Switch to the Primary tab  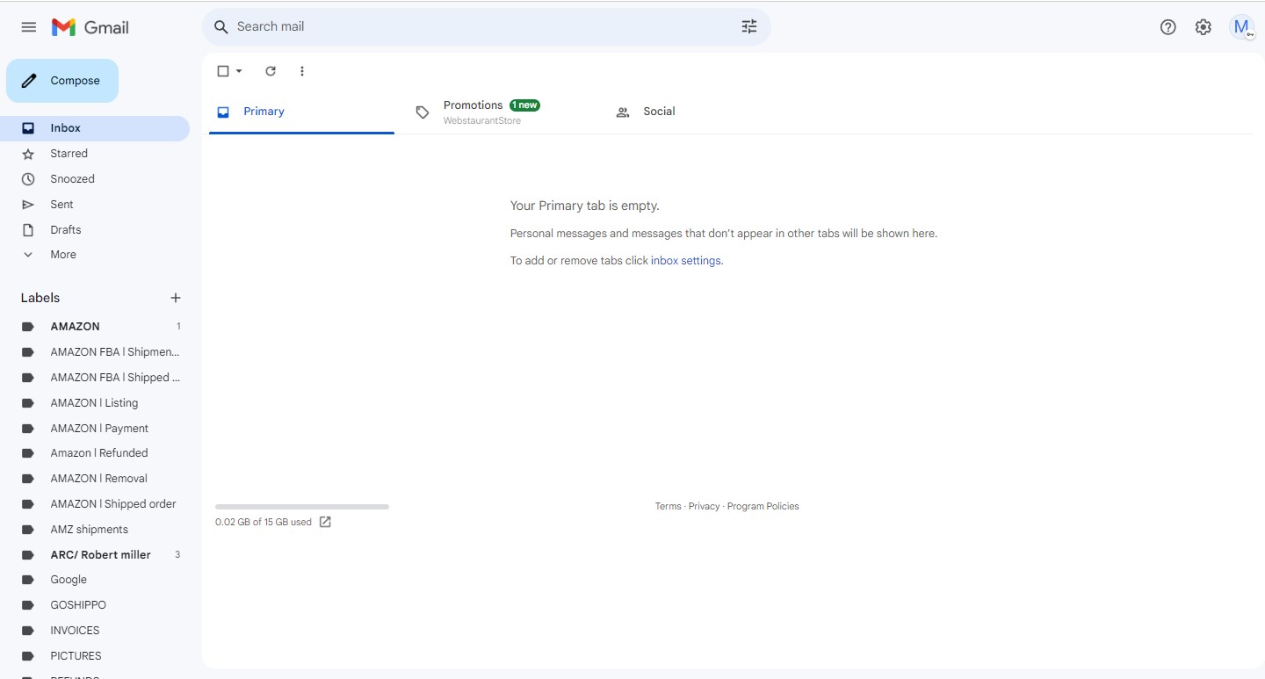(301, 112)
